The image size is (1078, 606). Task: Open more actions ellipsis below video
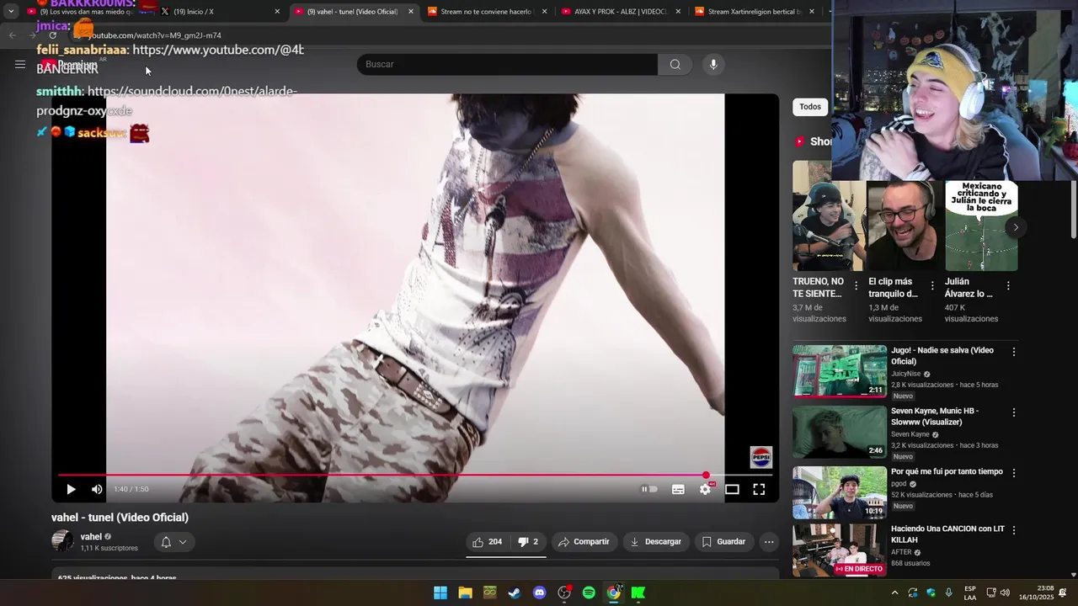coord(769,542)
